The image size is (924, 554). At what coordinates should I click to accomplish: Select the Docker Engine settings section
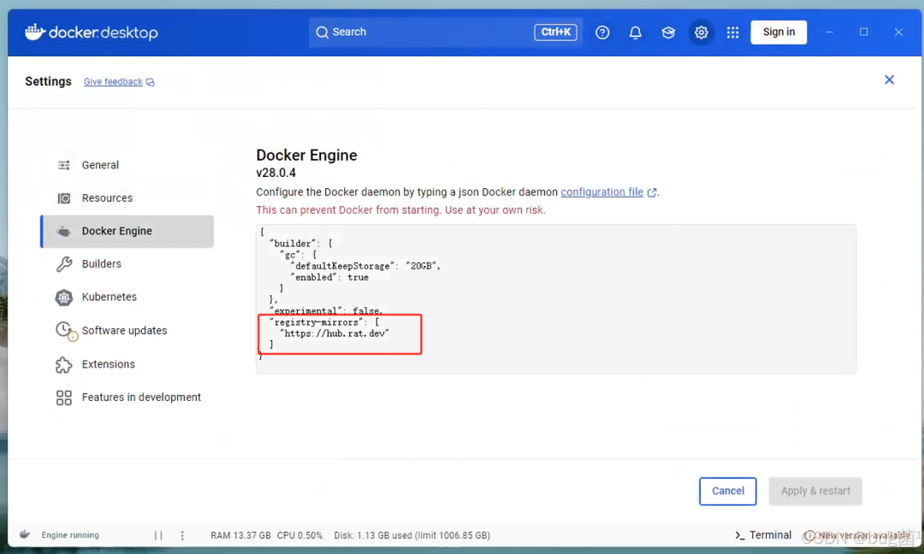[127, 232]
